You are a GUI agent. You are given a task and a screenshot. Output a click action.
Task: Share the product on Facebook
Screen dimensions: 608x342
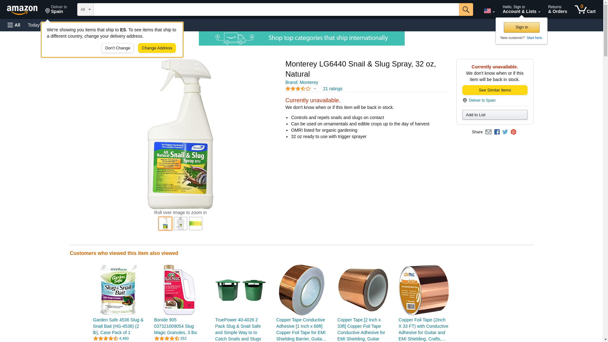pyautogui.click(x=497, y=132)
